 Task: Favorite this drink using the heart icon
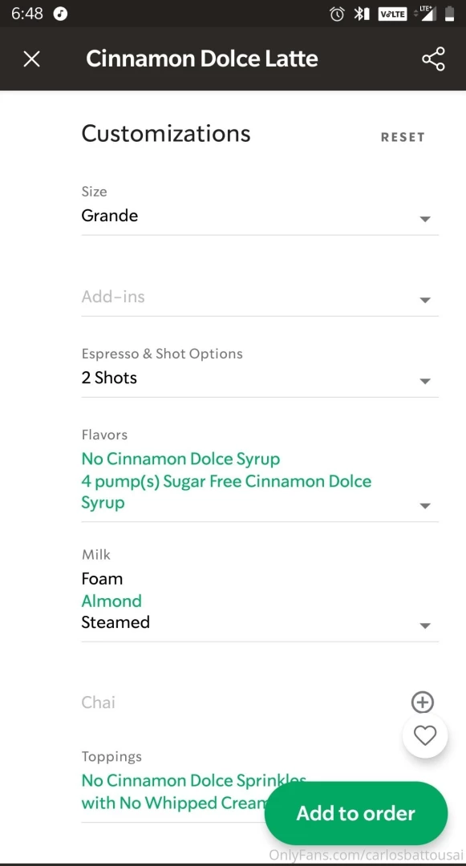click(x=425, y=735)
